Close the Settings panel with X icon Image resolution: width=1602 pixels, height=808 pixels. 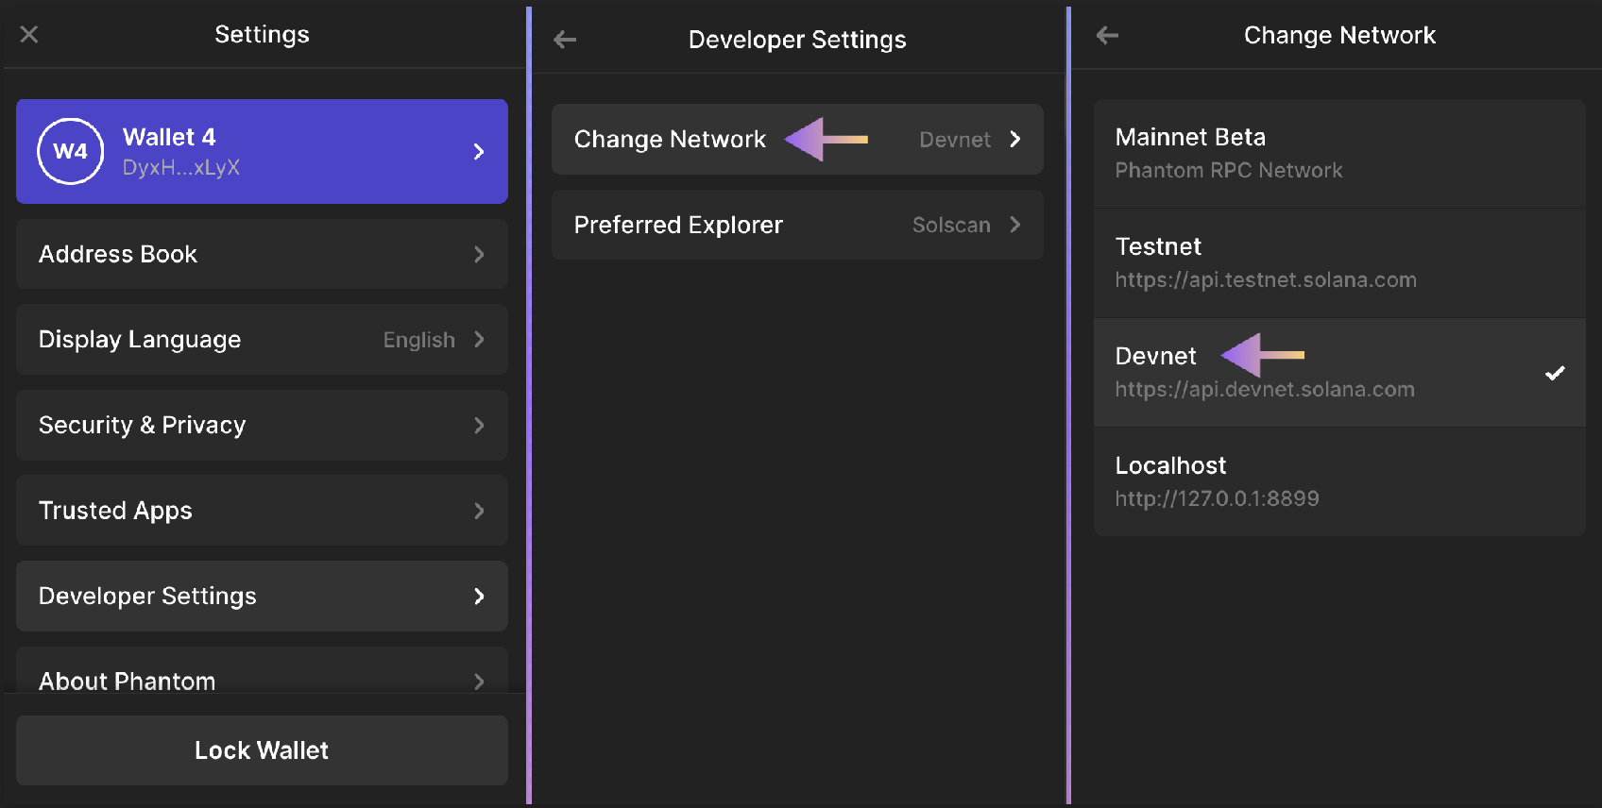(29, 35)
